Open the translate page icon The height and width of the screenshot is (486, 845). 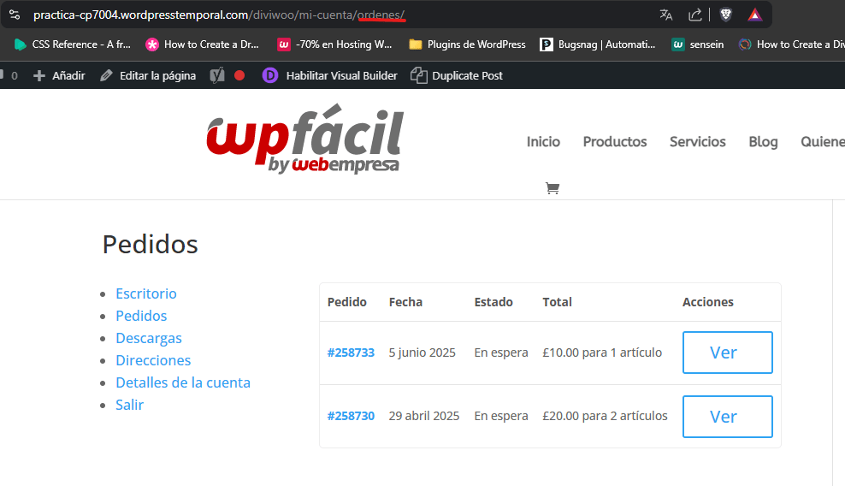click(666, 15)
